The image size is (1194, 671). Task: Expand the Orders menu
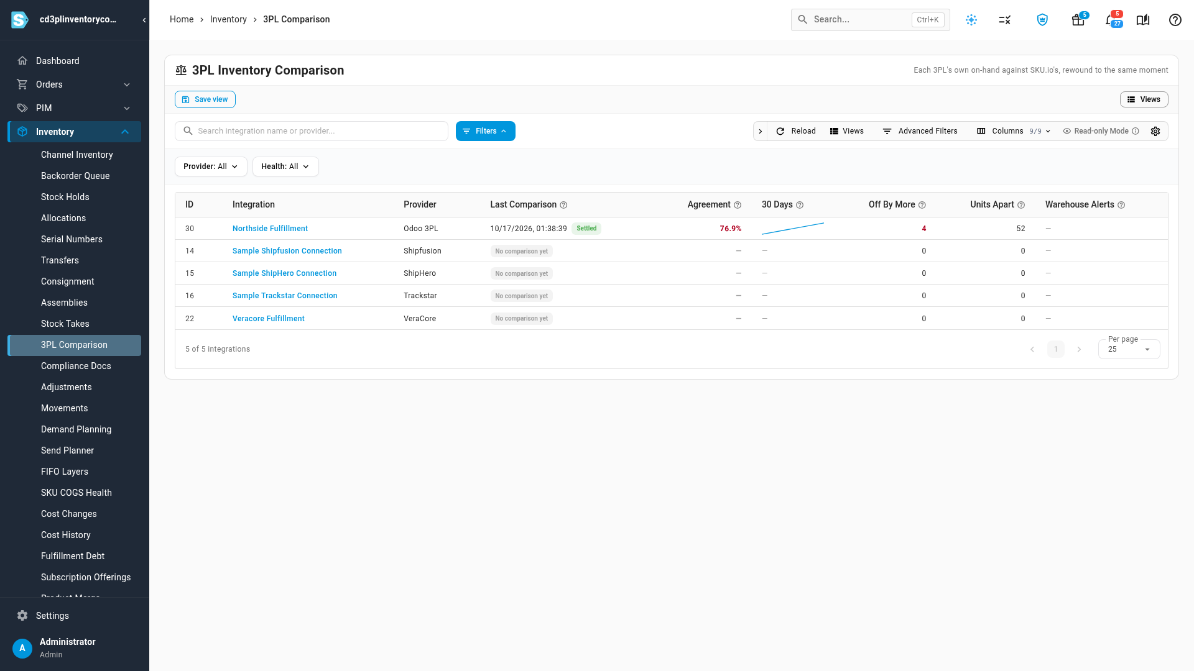point(75,84)
